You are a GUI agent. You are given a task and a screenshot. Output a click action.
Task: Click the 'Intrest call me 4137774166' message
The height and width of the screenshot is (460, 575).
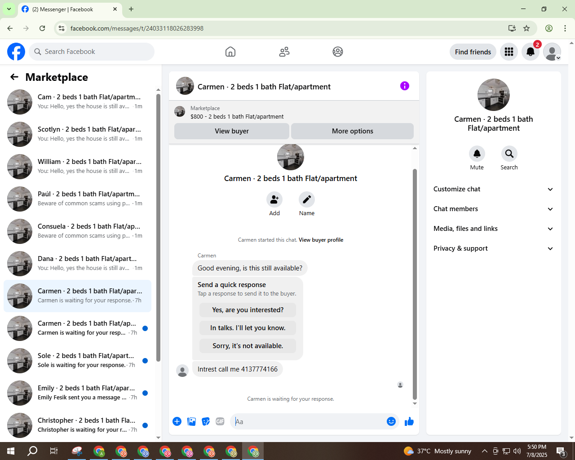238,369
